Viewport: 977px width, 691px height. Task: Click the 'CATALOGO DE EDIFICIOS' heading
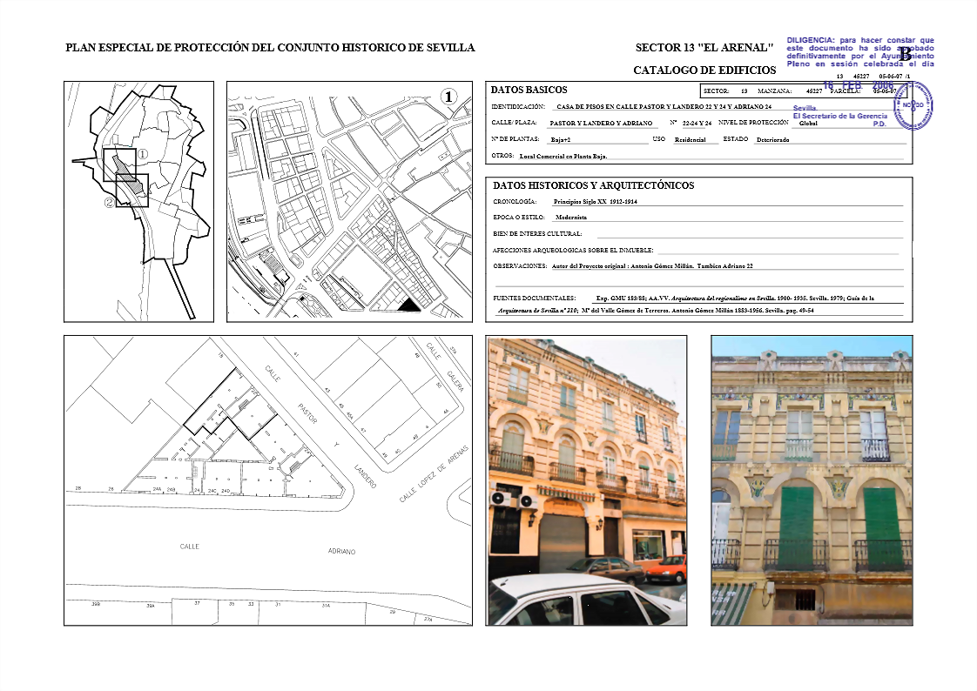pyautogui.click(x=704, y=70)
